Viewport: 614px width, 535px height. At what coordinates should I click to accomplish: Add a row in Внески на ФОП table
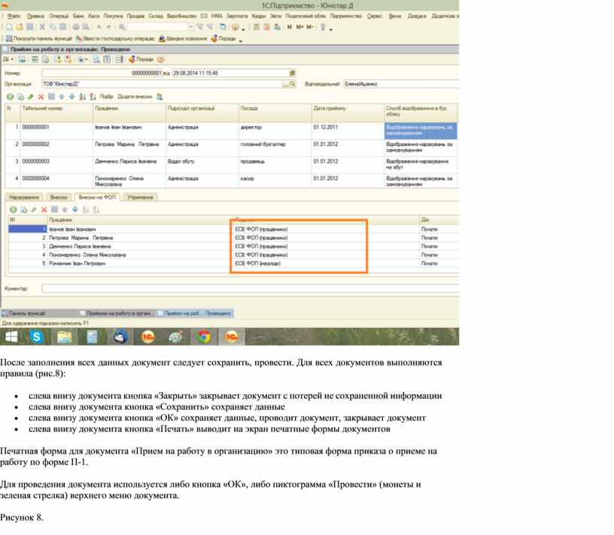[13, 210]
